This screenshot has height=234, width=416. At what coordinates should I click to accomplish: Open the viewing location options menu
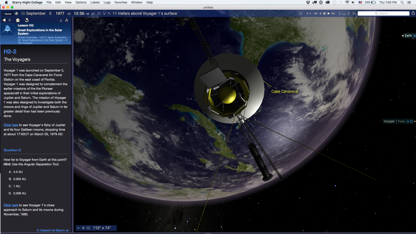[x=99, y=14]
